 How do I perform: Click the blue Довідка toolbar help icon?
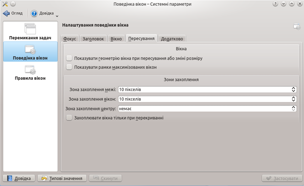pos(34,13)
